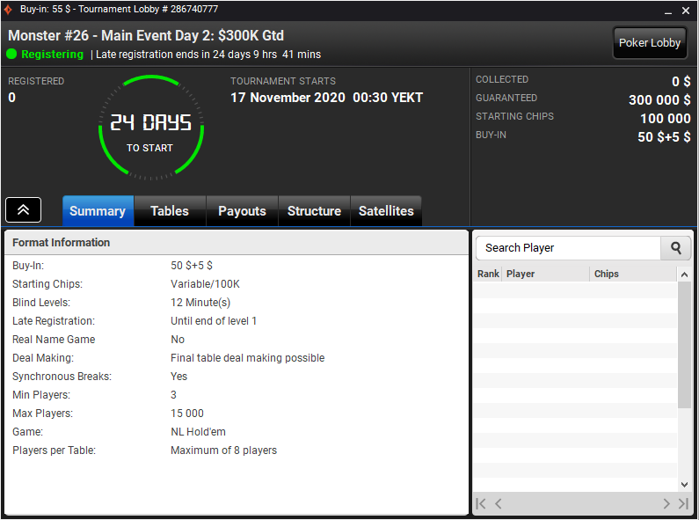Screen dimensions: 699x520
Task: Go to previous page of players
Action: tap(499, 504)
